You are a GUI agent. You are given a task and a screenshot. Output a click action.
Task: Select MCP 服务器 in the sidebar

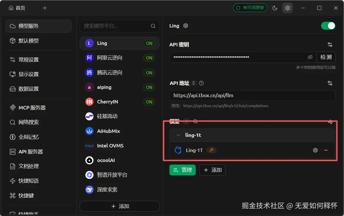(39, 108)
